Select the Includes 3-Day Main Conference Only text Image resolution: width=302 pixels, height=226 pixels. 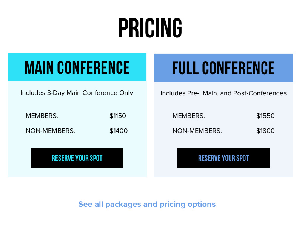(x=77, y=93)
